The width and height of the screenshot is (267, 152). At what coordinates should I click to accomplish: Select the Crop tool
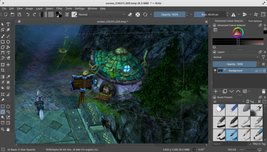(x=3, y=71)
